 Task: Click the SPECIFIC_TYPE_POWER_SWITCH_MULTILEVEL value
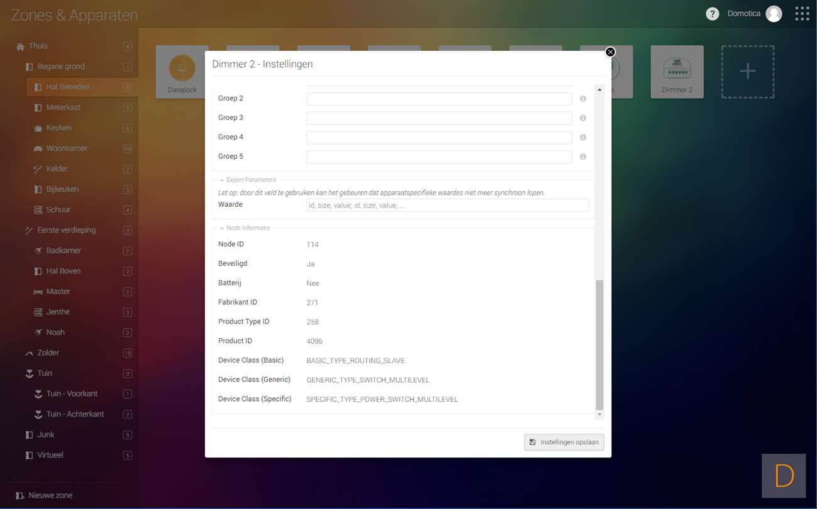click(x=382, y=400)
